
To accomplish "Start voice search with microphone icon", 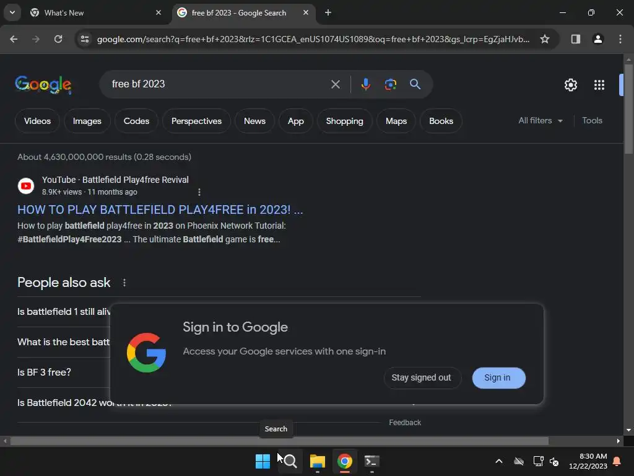I will pyautogui.click(x=365, y=84).
